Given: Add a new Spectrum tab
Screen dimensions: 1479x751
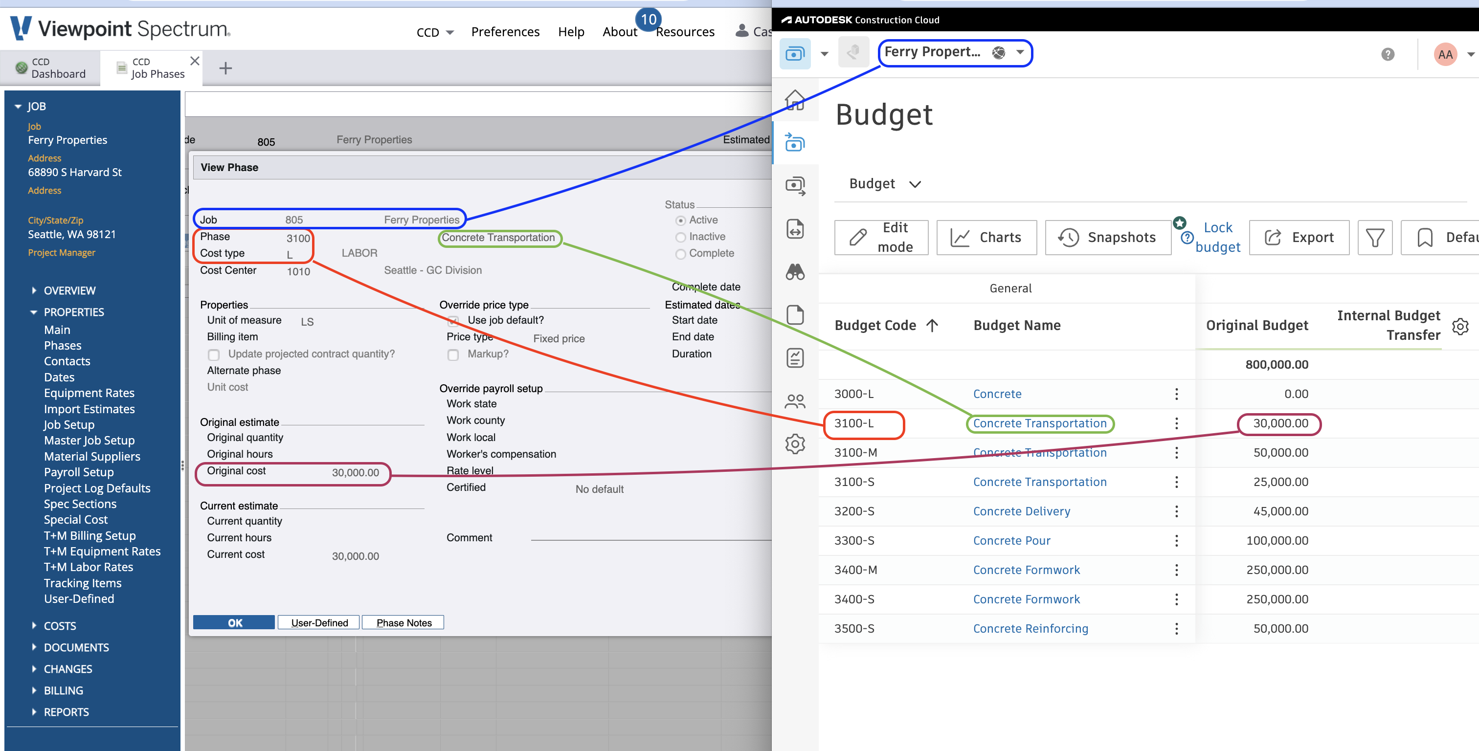Looking at the screenshot, I should pyautogui.click(x=225, y=68).
